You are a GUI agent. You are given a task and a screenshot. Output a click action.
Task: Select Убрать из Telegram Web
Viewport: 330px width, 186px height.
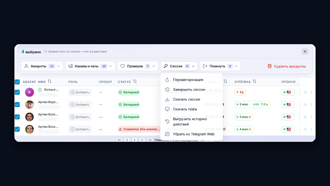(x=192, y=134)
